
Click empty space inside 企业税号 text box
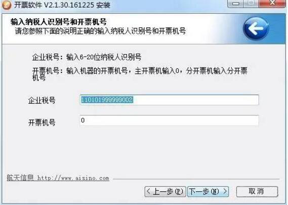(x=195, y=100)
